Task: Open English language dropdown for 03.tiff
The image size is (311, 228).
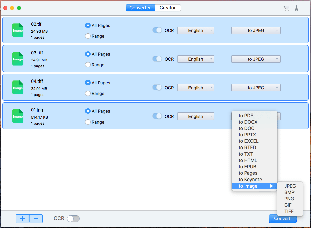Action: [x=196, y=59]
